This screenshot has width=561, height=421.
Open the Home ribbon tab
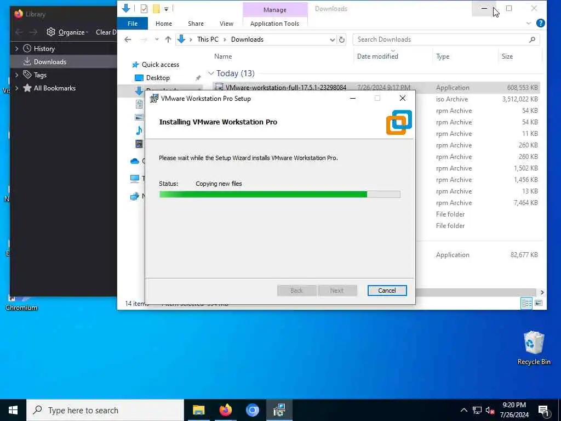click(x=163, y=24)
